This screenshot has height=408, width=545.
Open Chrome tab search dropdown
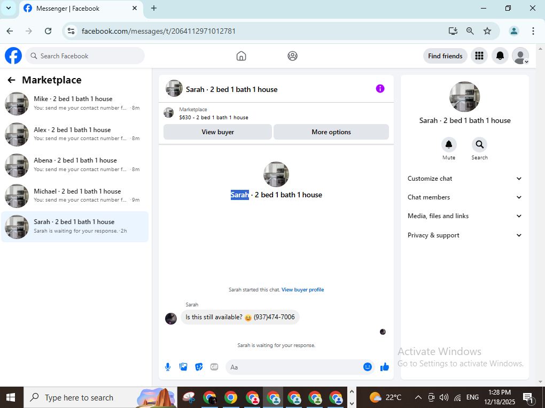(x=9, y=9)
